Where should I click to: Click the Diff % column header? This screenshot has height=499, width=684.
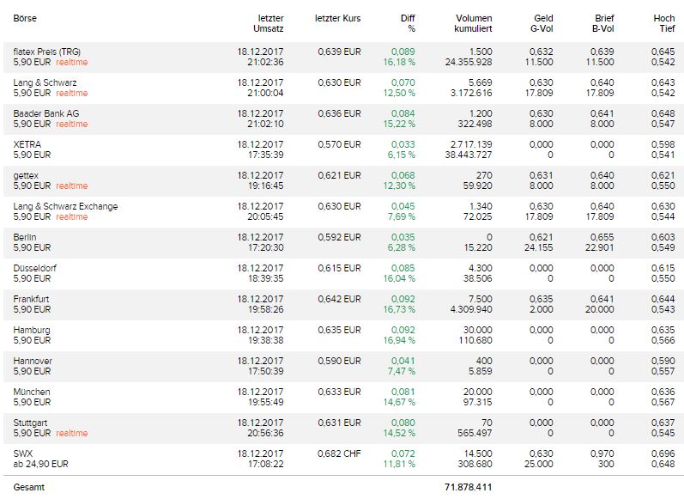(407, 23)
